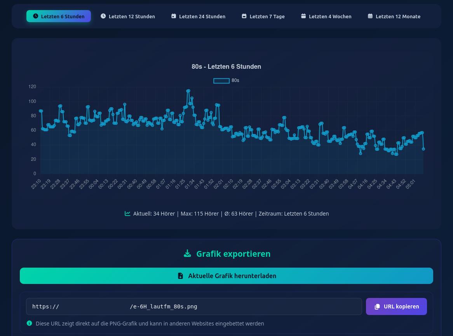
Task: Switch to the "Letzten 7 Tage" time range
Action: (263, 16)
